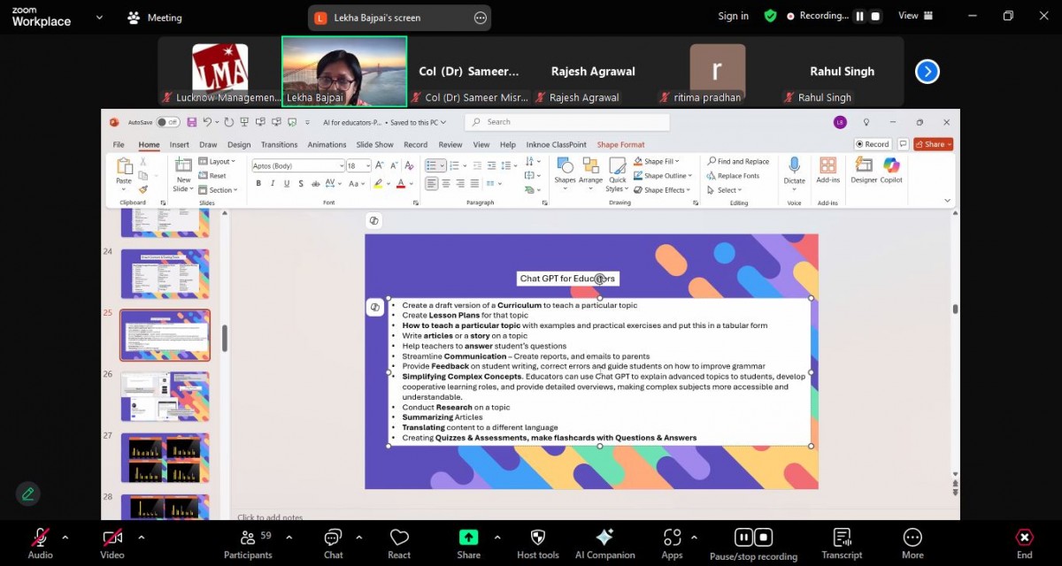This screenshot has height=566, width=1062.
Task: Click the encryption shield icon in Zoom header
Action: coord(771,16)
